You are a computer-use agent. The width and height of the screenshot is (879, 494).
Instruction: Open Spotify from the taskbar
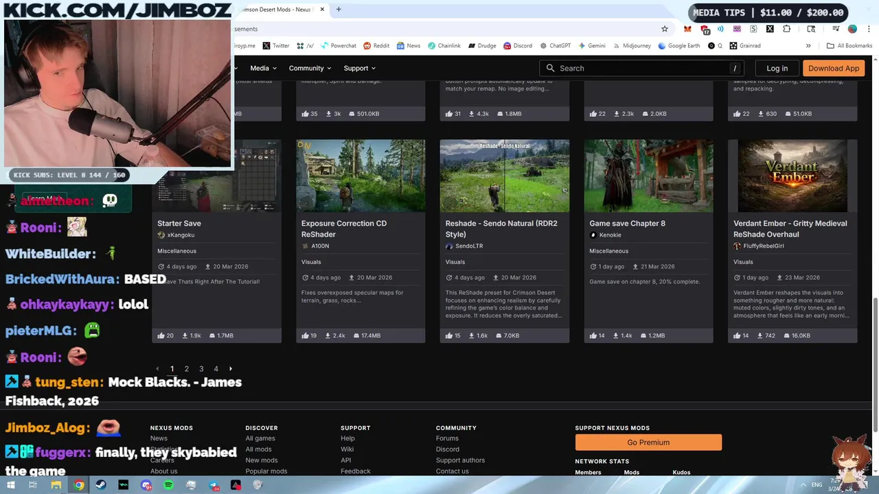point(169,485)
